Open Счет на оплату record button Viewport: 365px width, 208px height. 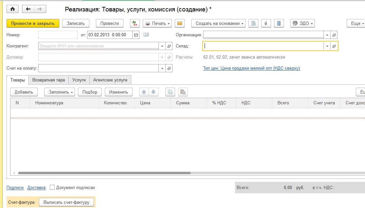169,68
